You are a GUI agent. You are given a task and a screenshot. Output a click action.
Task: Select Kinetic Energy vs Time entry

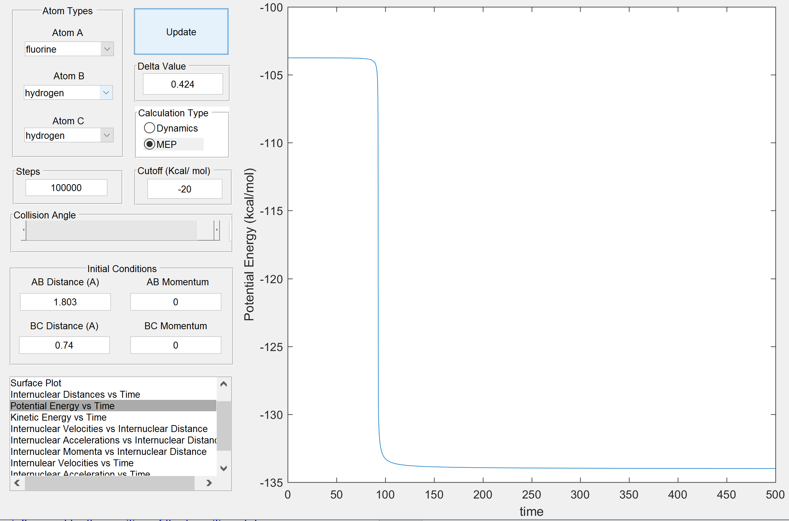coord(59,417)
